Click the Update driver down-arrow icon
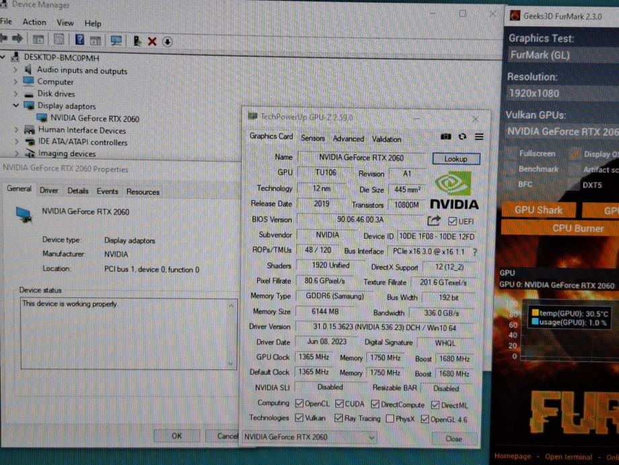 pyautogui.click(x=168, y=42)
